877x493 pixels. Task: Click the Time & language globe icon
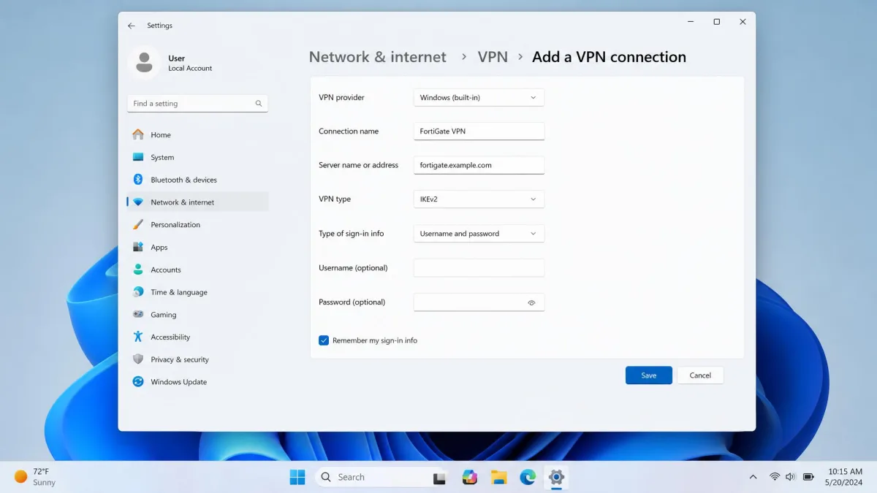pyautogui.click(x=138, y=292)
